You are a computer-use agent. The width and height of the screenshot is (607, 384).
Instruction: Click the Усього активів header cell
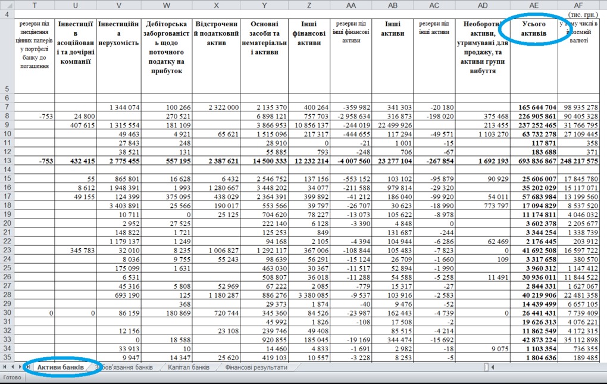[x=533, y=30]
